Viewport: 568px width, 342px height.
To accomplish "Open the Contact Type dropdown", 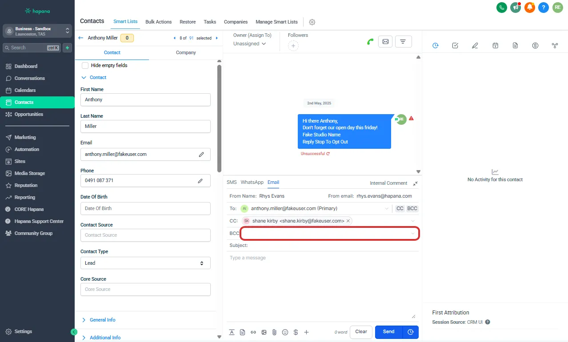I will pyautogui.click(x=145, y=263).
